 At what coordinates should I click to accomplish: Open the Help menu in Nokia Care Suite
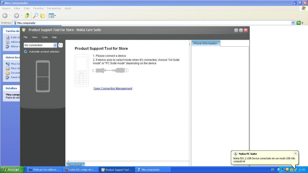pos(54,37)
